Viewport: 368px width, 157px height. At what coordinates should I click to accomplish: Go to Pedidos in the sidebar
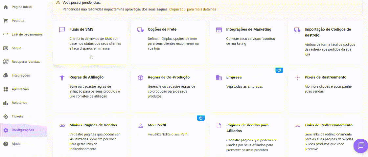pyautogui.click(x=18, y=21)
